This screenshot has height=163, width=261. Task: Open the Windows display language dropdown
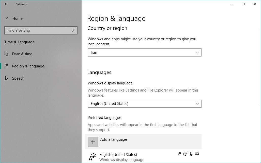[145, 104]
